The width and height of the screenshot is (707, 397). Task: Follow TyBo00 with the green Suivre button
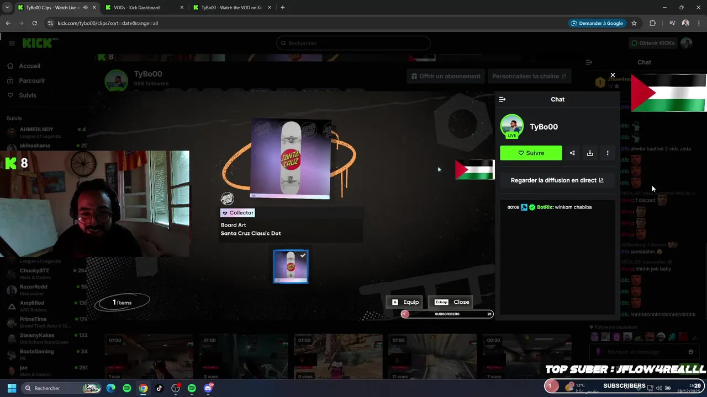(531, 153)
